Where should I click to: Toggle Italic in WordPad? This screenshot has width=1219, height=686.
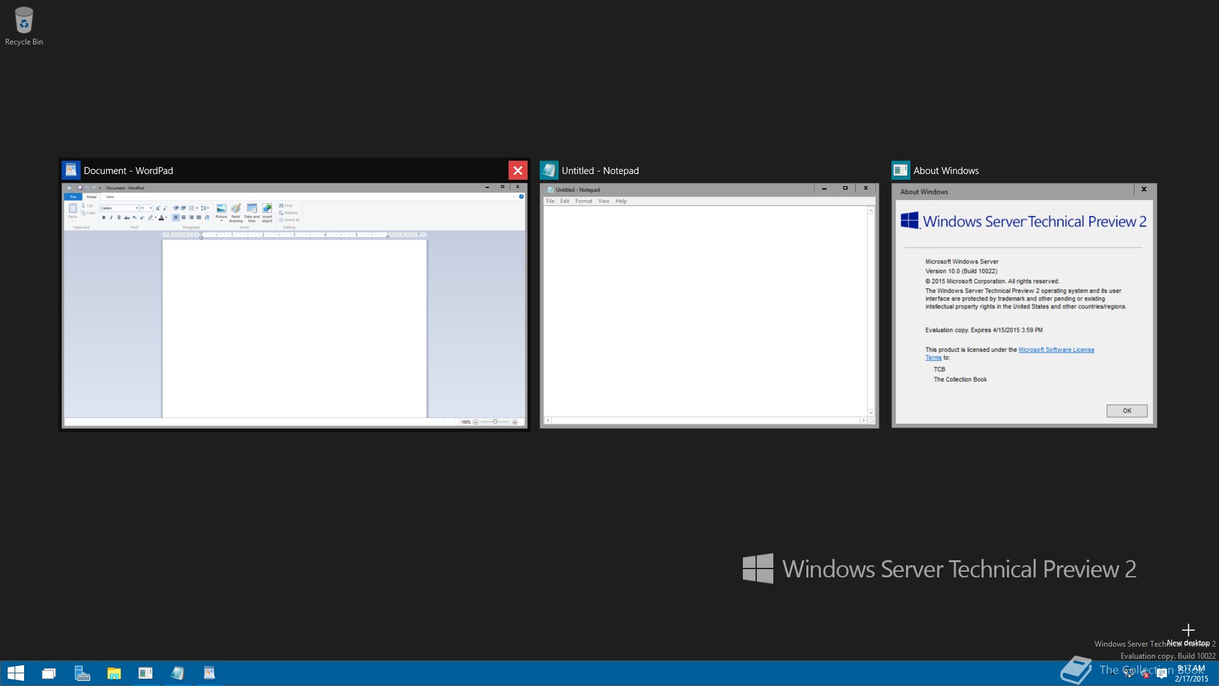pyautogui.click(x=111, y=217)
